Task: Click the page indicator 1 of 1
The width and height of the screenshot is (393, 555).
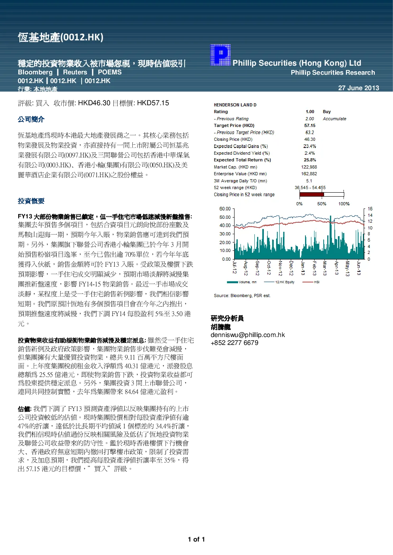Action: pos(196,539)
